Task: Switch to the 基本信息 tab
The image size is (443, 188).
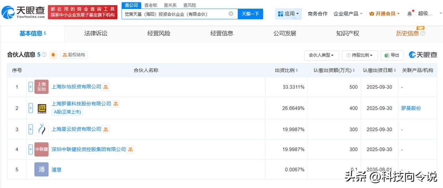Action: (x=33, y=34)
